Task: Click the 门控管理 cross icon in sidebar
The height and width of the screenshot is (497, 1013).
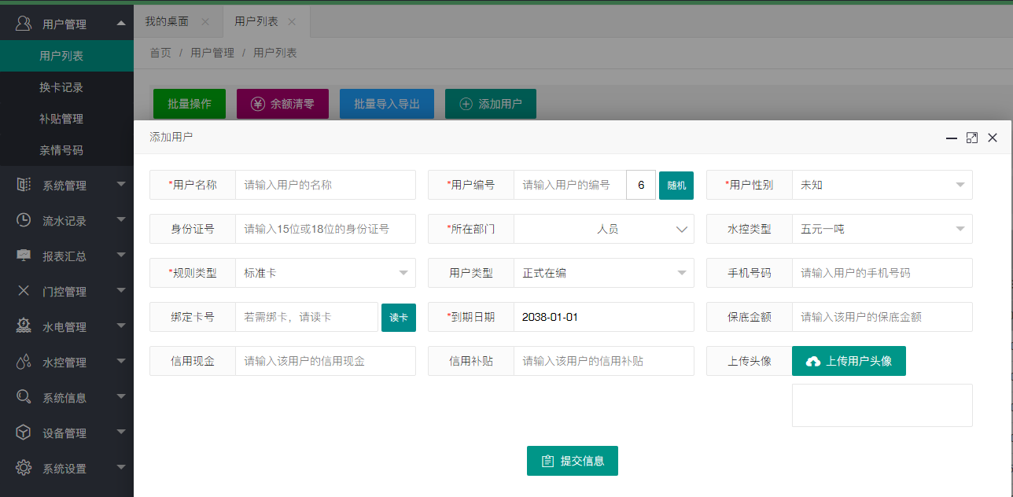Action: pos(24,291)
